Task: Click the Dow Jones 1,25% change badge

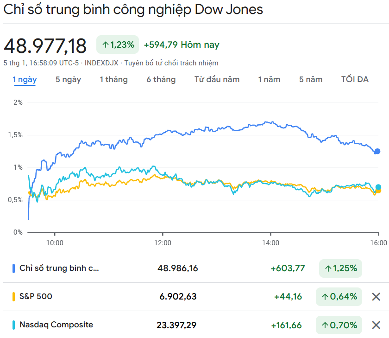Action: [x=340, y=268]
